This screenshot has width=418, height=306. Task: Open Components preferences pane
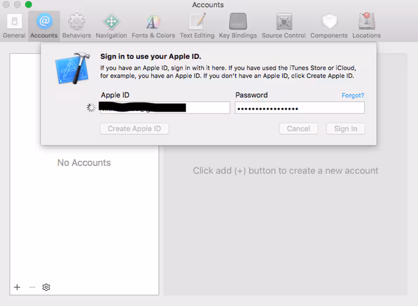(x=329, y=26)
